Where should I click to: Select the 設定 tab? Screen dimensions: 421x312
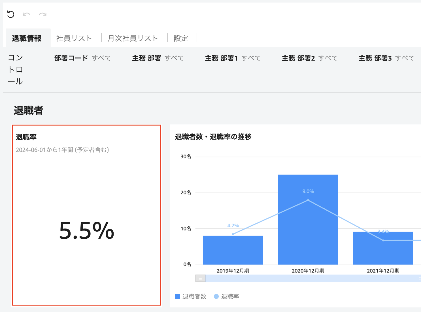(x=181, y=38)
